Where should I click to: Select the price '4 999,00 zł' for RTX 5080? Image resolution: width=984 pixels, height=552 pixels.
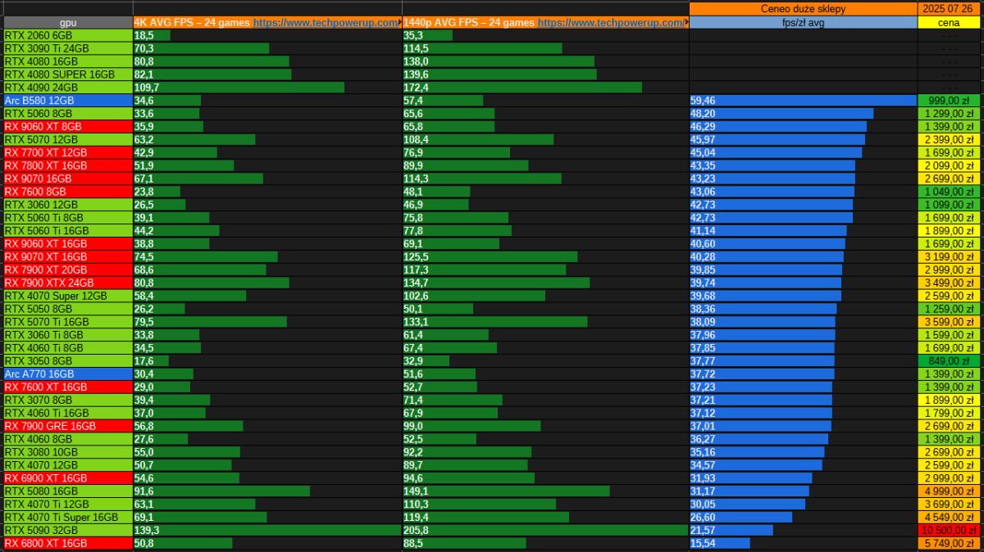pyautogui.click(x=949, y=491)
